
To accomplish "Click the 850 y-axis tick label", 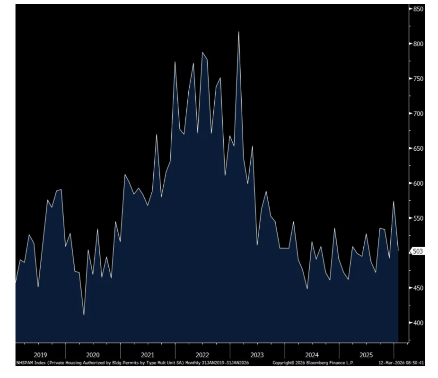I will pos(417,9).
